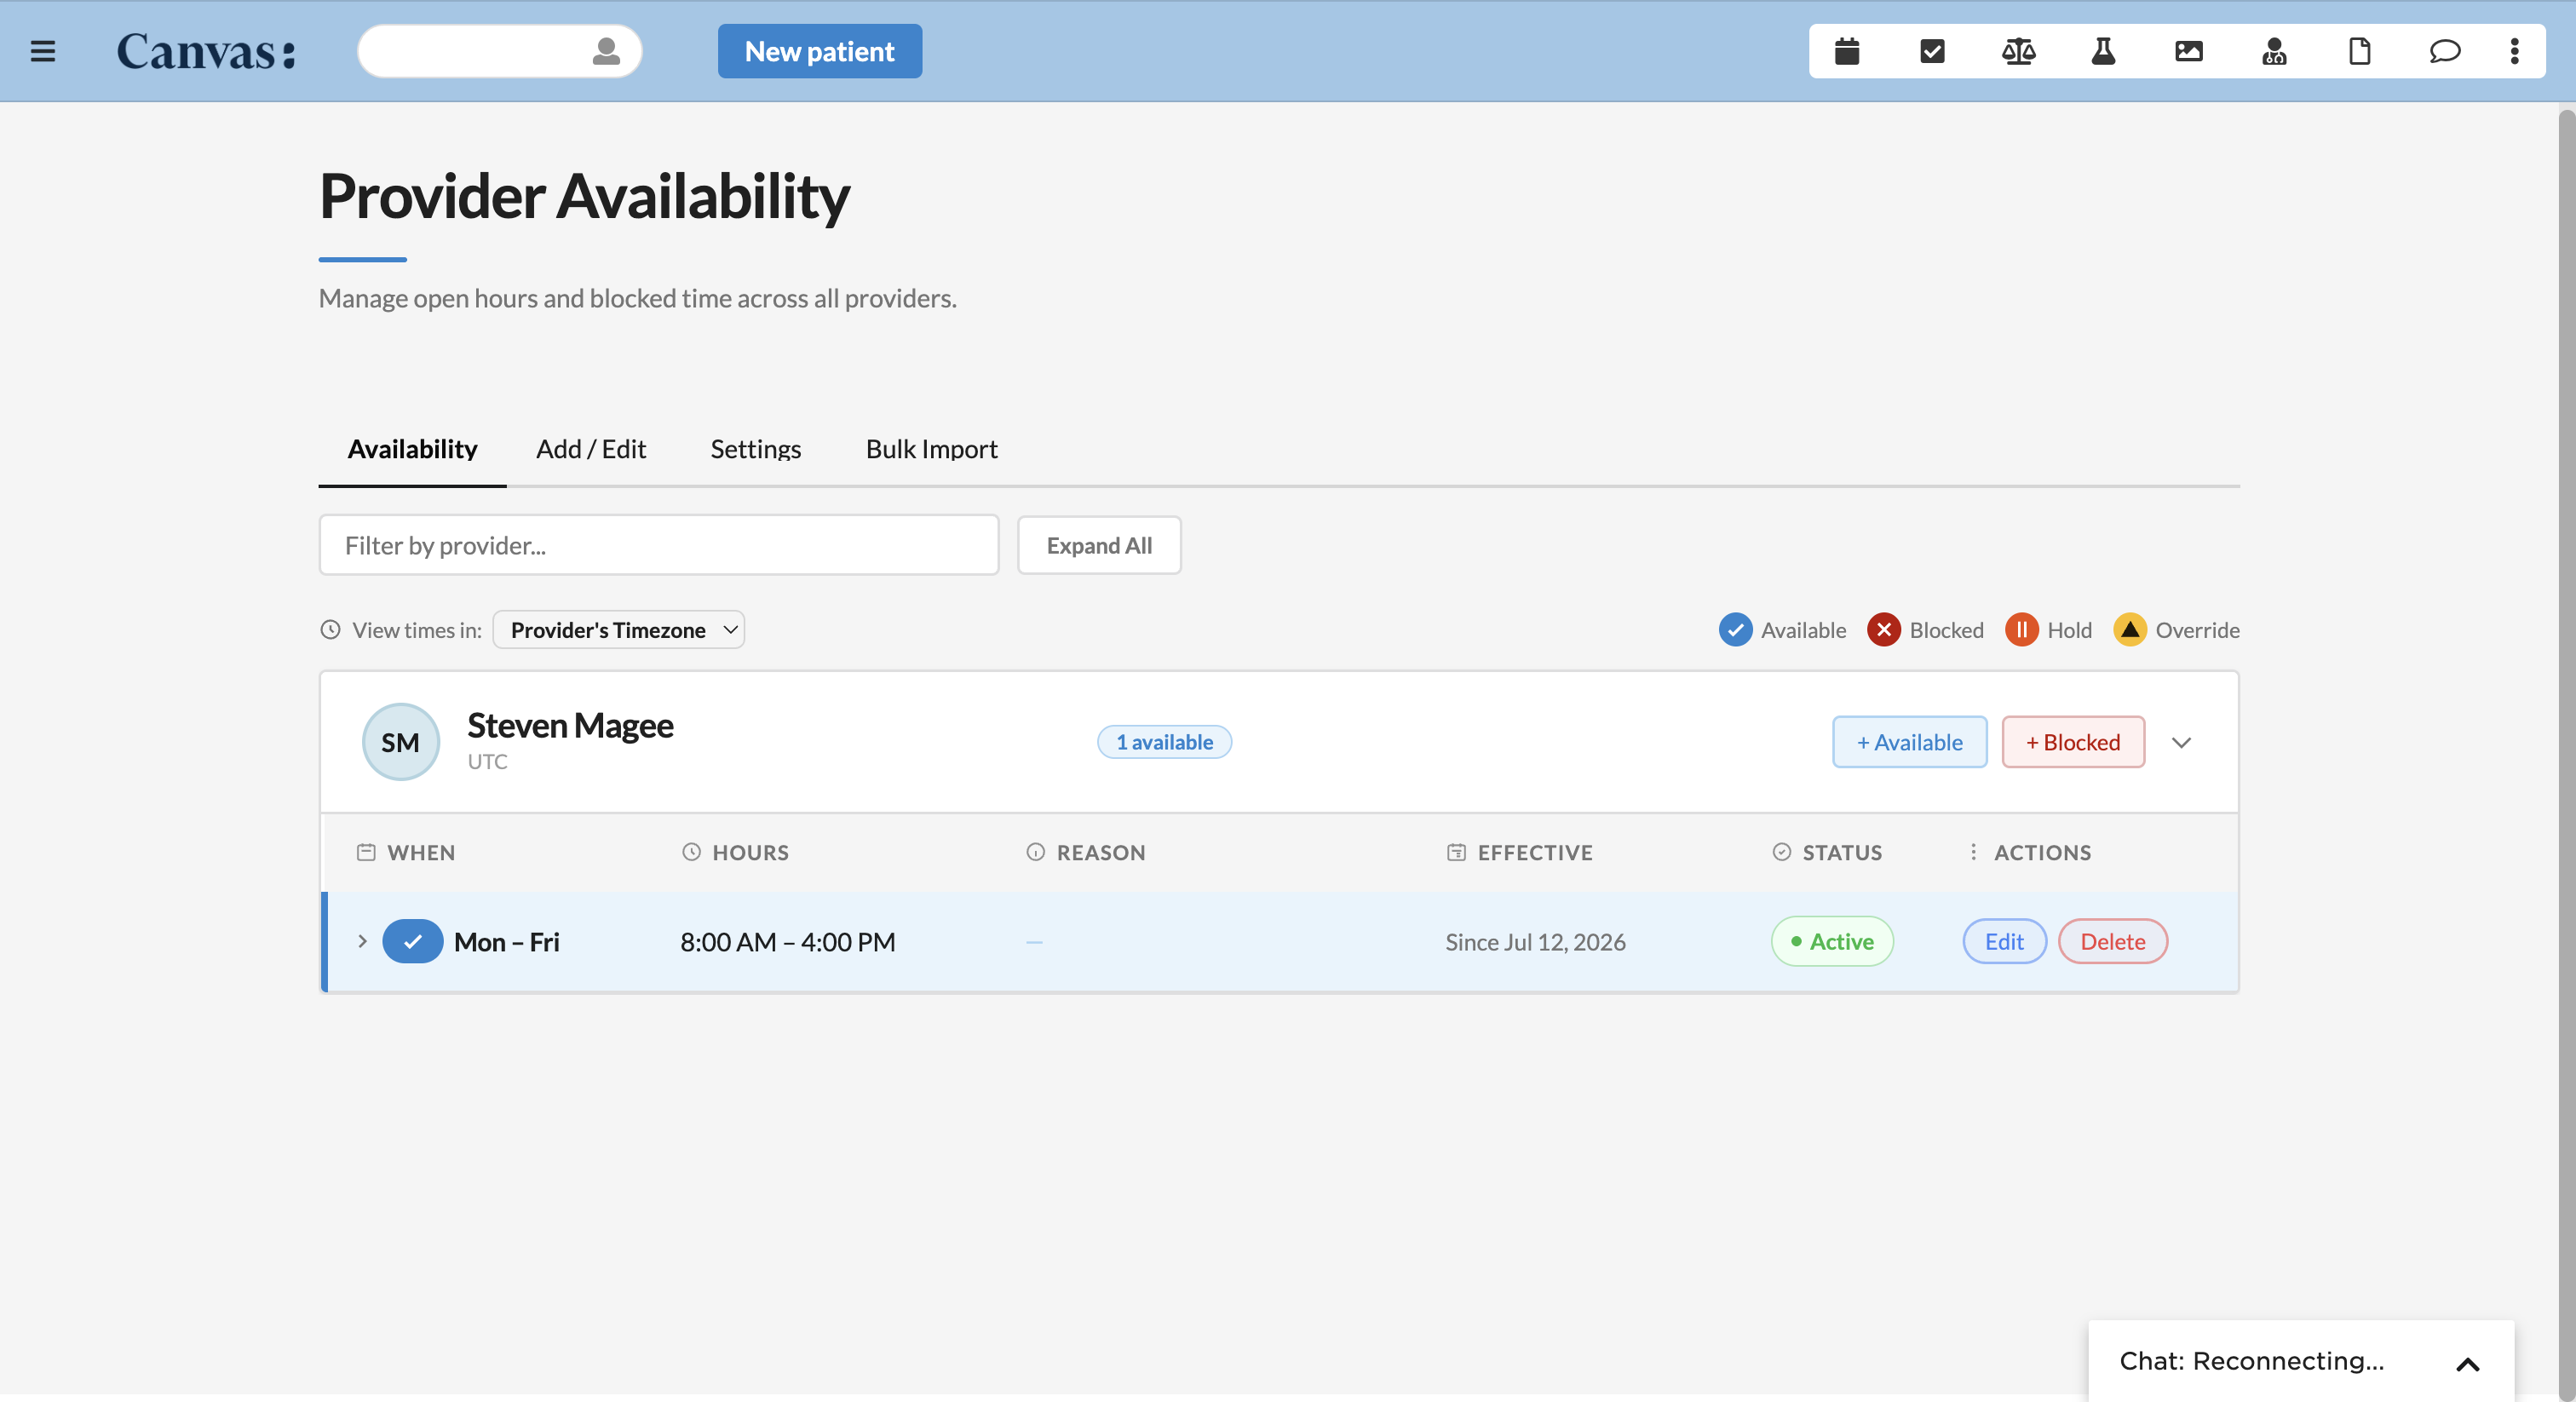Expand the Mon – Fri row arrow
2576x1402 pixels.
pyautogui.click(x=362, y=941)
